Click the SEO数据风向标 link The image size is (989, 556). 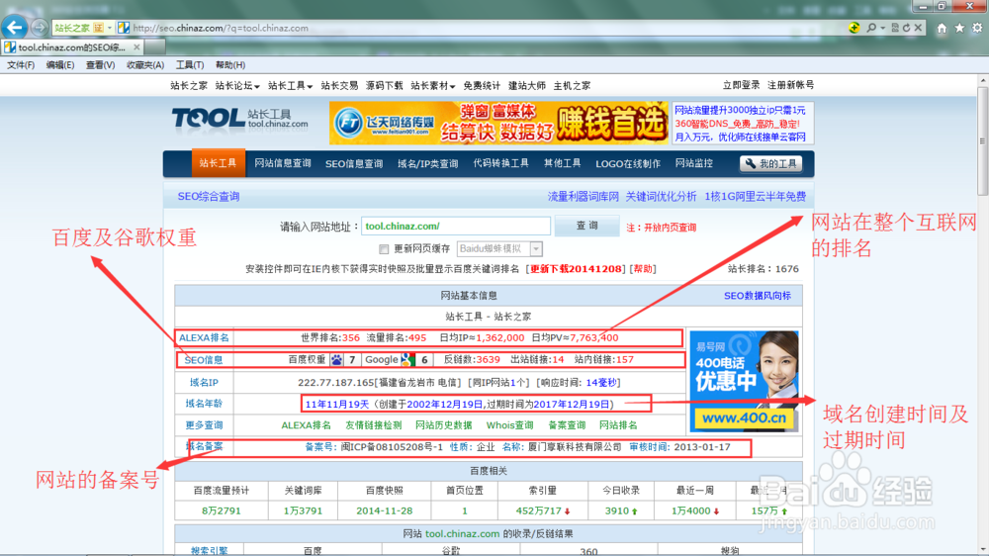[x=757, y=296]
